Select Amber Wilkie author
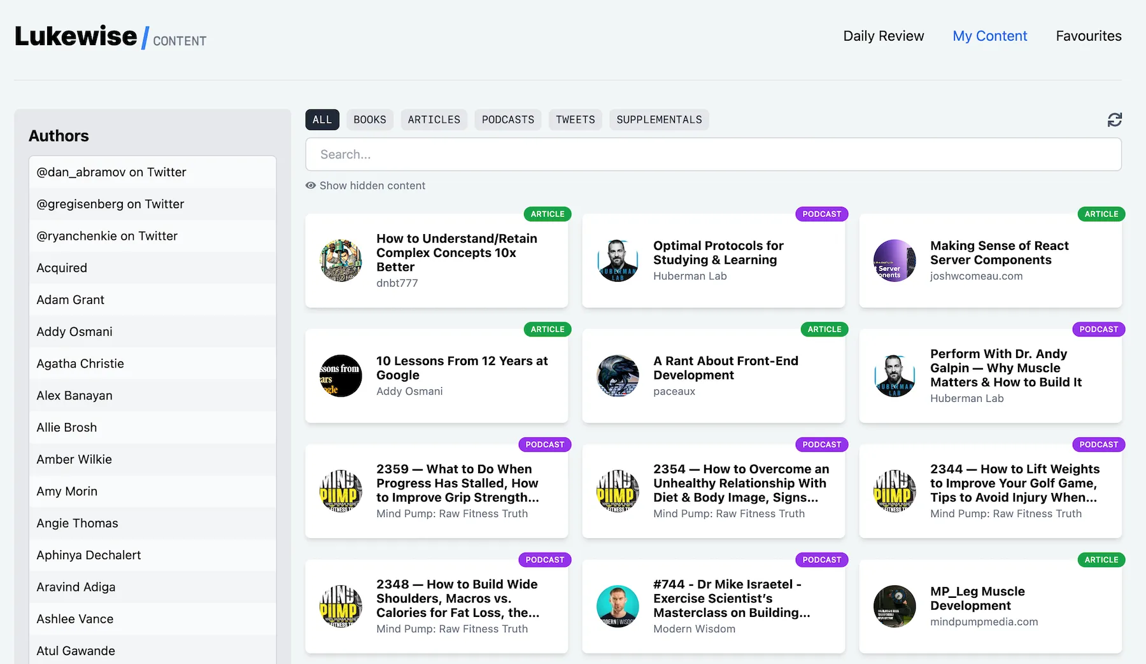The image size is (1146, 664). pos(152,459)
